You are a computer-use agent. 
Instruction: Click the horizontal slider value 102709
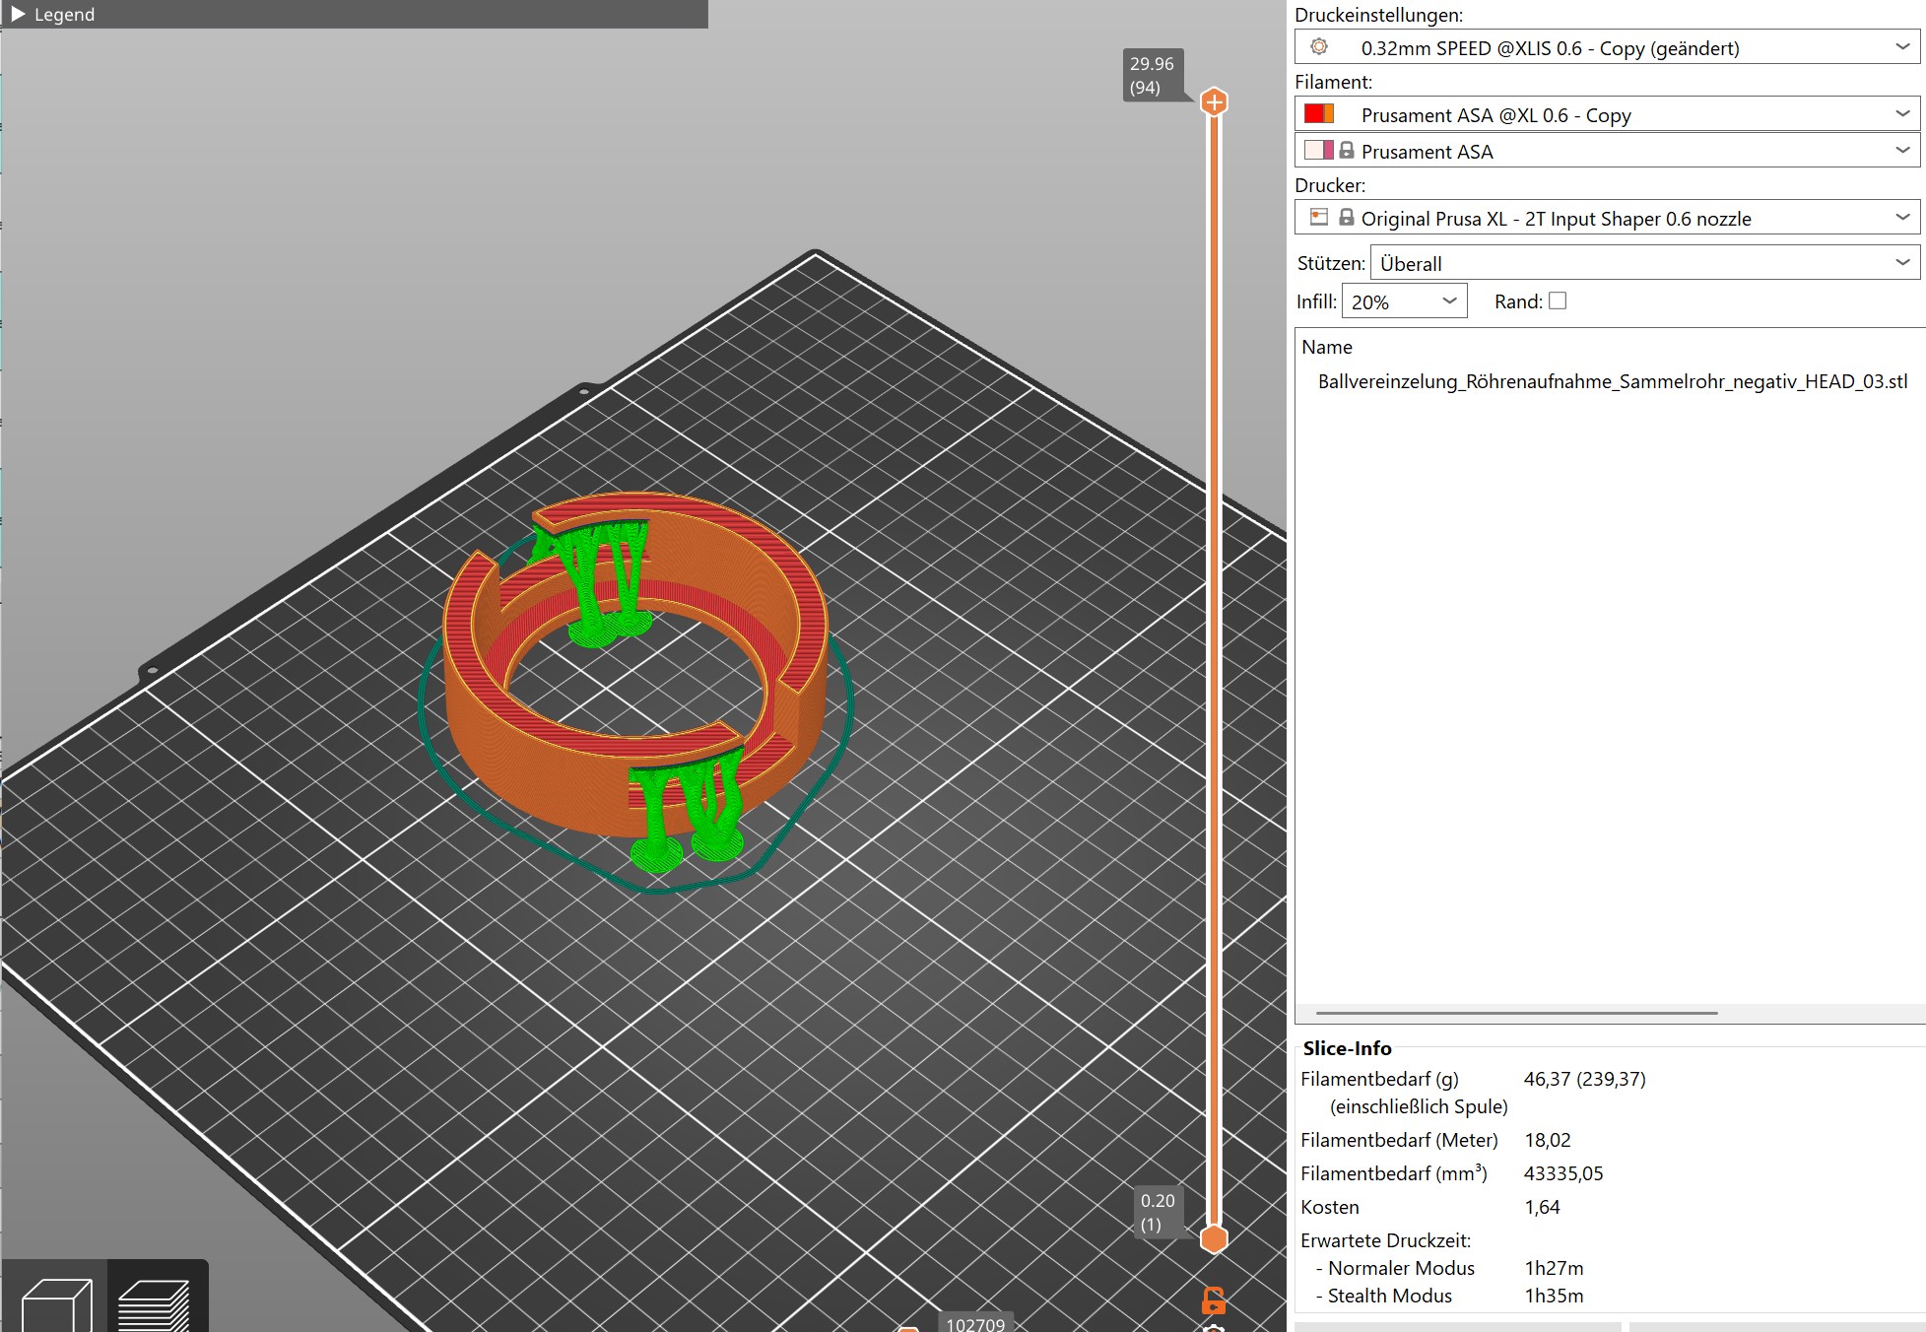(x=974, y=1324)
